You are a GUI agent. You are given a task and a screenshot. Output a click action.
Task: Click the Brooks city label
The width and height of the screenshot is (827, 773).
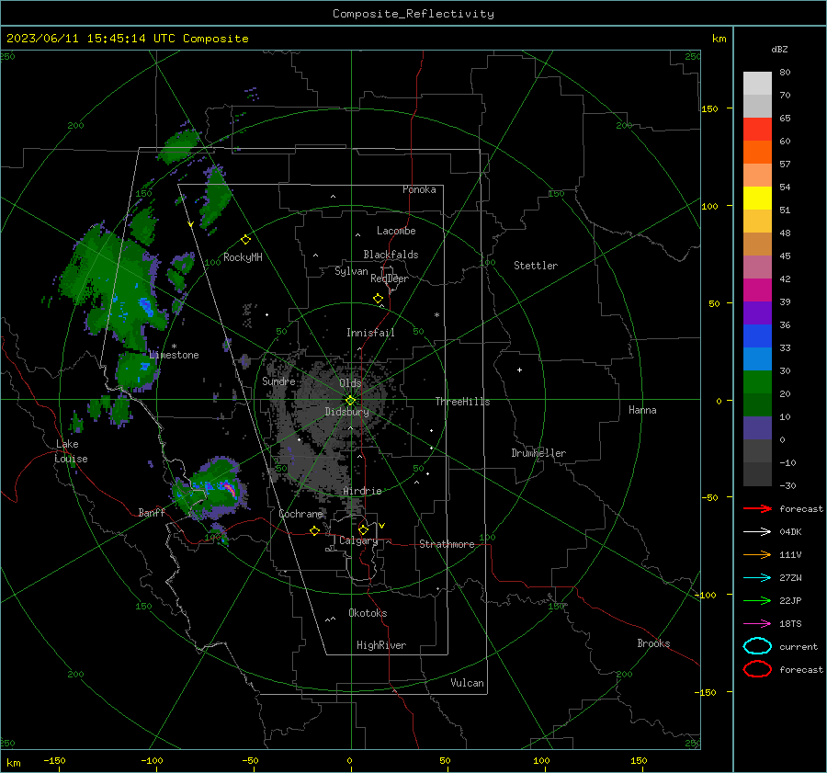tap(653, 643)
